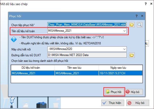The width and height of the screenshot is (154, 109).
Task: Click the Phục hồi button
Action: tap(114, 92)
